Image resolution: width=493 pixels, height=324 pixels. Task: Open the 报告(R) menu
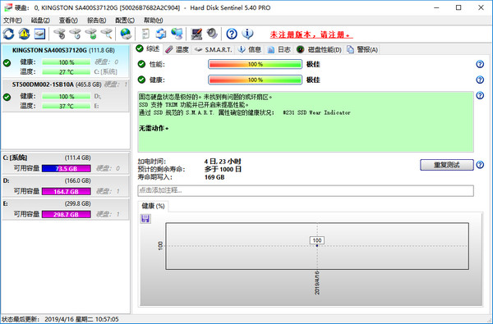tap(96, 21)
